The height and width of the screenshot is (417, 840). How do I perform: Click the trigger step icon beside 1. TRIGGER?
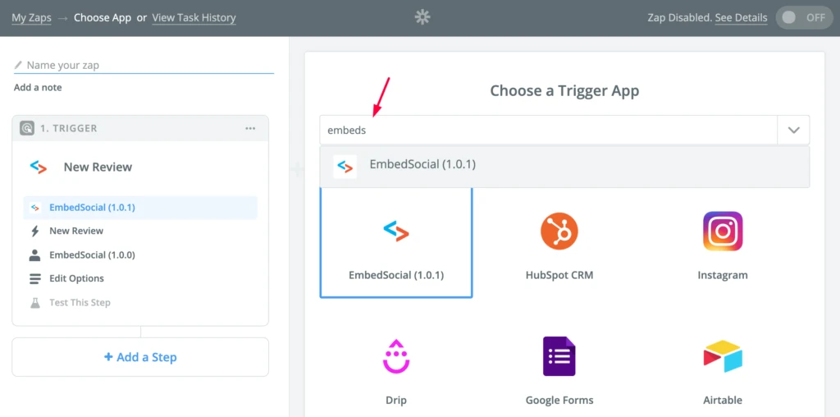tap(27, 128)
